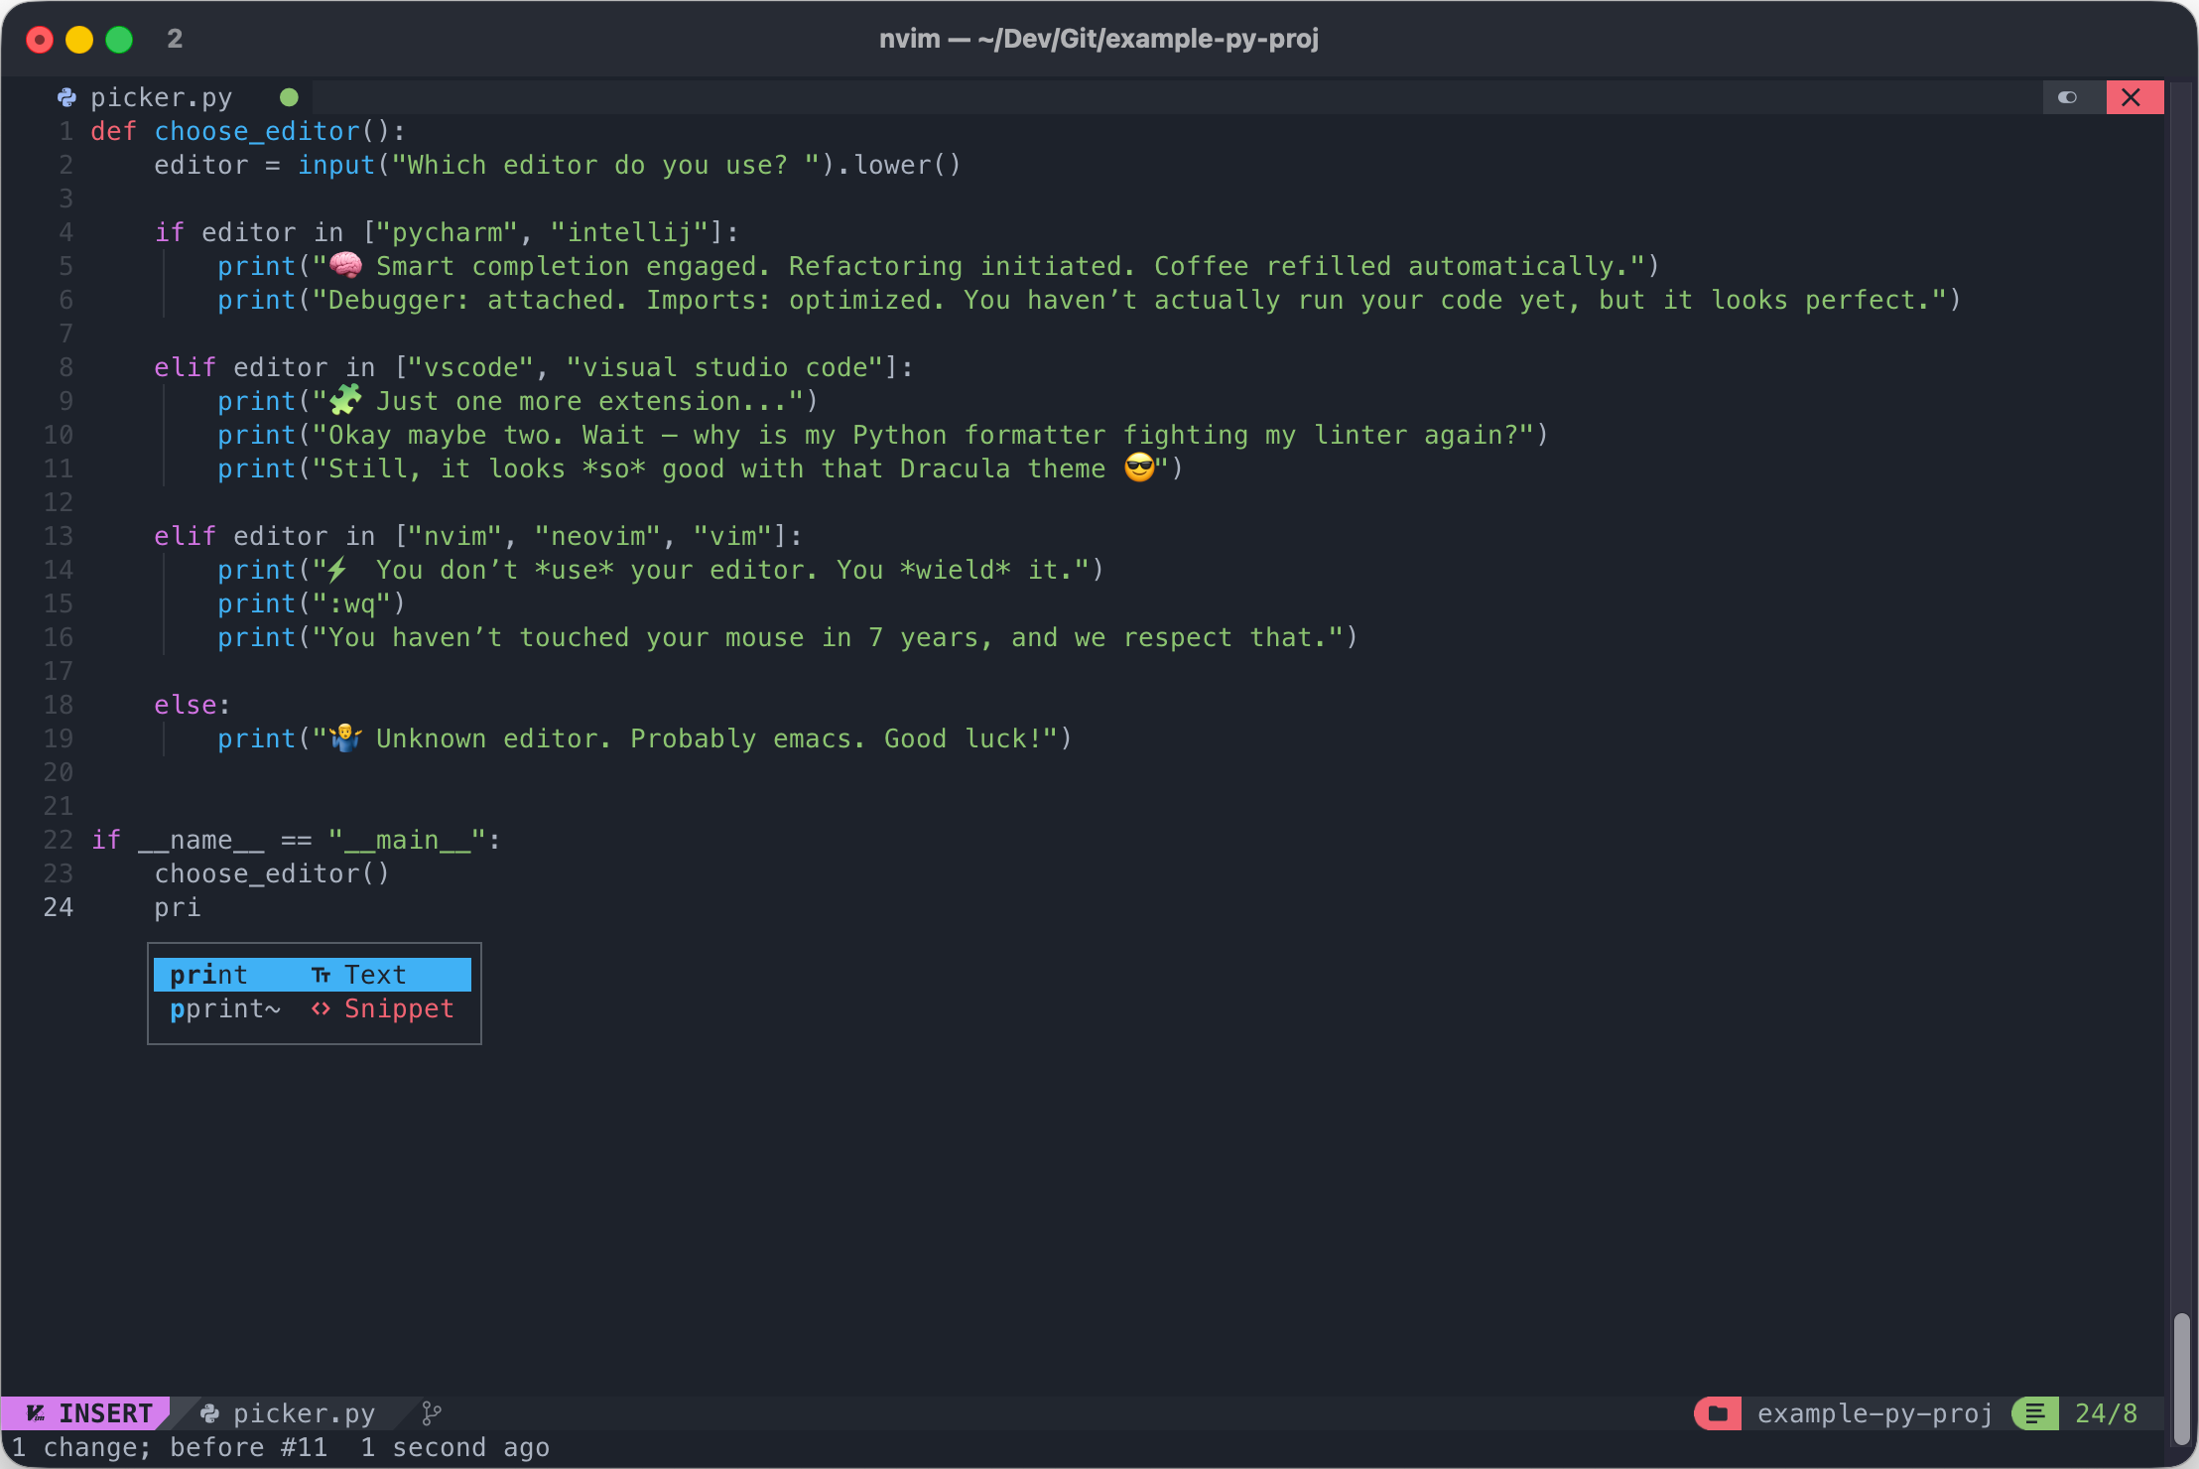
Task: Click the INSERT mode indicator
Action: [x=104, y=1413]
